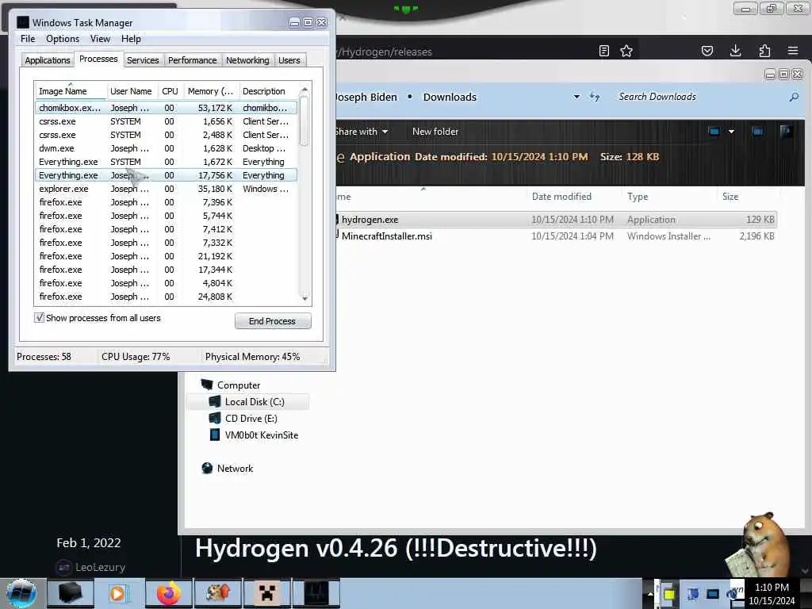This screenshot has height=609, width=812.
Task: Toggle Show processes from all users checkbox
Action: point(39,317)
